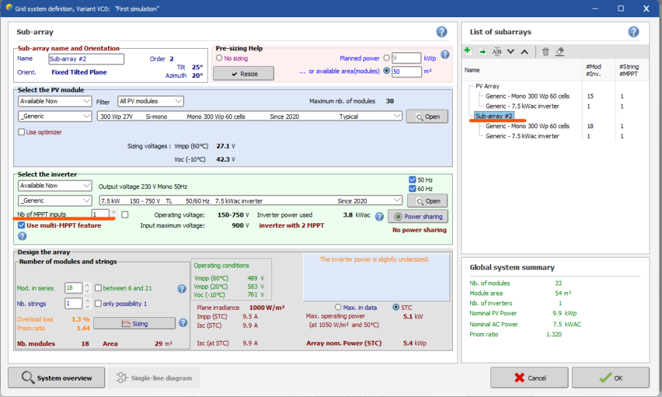Select the No sizing radio button
The image size is (662, 397).
(x=219, y=58)
